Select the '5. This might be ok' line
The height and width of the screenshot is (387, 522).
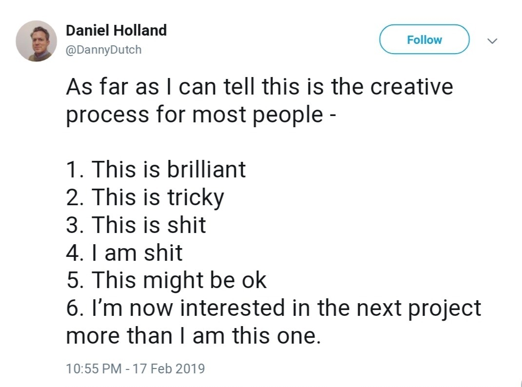pos(166,280)
